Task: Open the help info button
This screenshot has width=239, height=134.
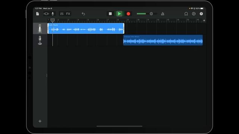Action: pos(201,14)
